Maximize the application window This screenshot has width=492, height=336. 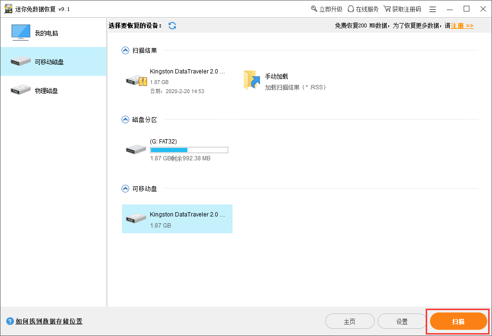pyautogui.click(x=467, y=9)
